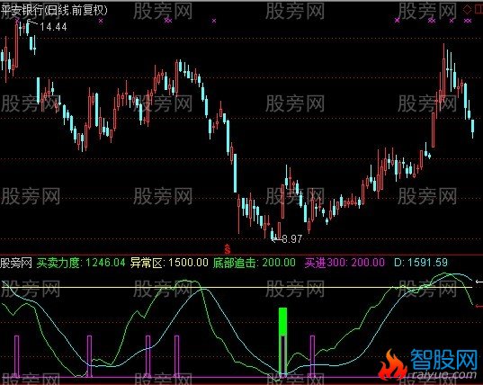Select the 底部追击: 200.00 indicator value
The height and width of the screenshot is (385, 483).
(255, 263)
